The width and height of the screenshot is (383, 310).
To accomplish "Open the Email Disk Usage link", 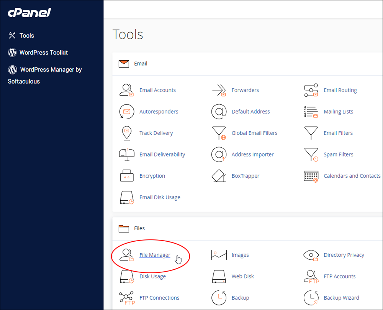I will pos(160,198).
